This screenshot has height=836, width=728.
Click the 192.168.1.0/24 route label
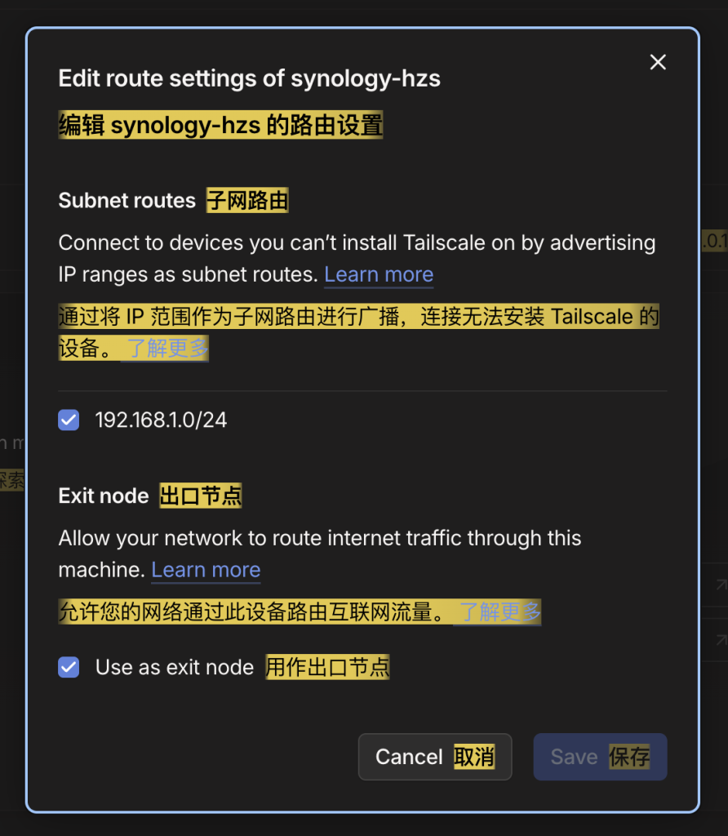(x=161, y=420)
